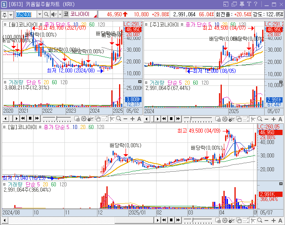This screenshot has height=225, width=285.
Task: Toggle the daily 거래량 legend marker
Action: tap(4, 185)
